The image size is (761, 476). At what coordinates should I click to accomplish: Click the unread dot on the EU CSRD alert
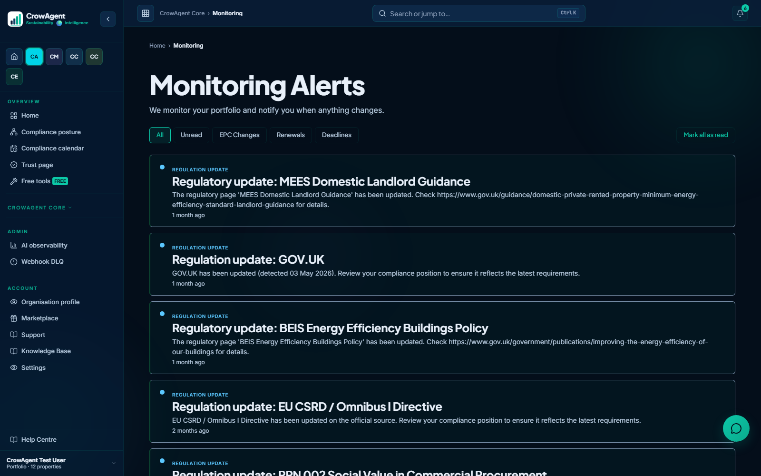pos(162,392)
